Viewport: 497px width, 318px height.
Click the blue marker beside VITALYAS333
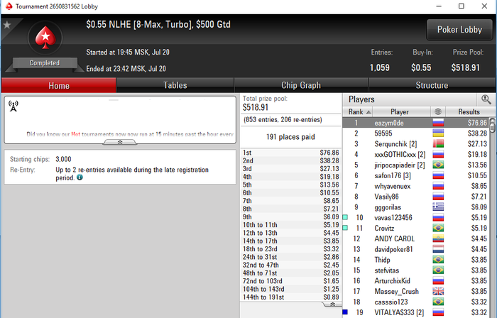click(345, 312)
